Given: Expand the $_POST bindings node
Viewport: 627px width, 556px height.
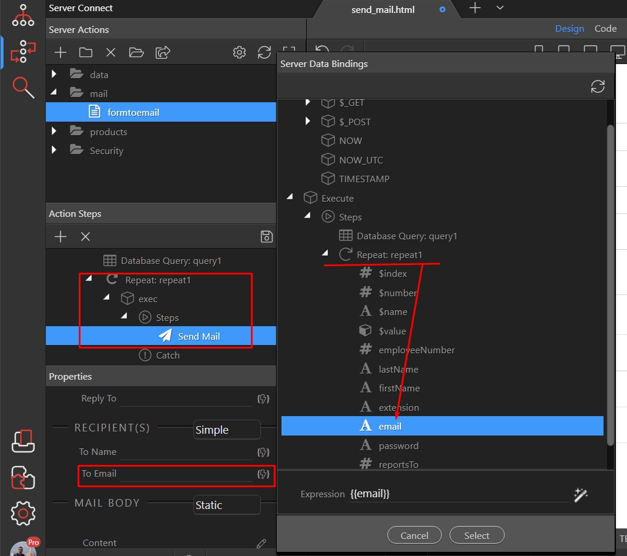Looking at the screenshot, I should coord(308,122).
